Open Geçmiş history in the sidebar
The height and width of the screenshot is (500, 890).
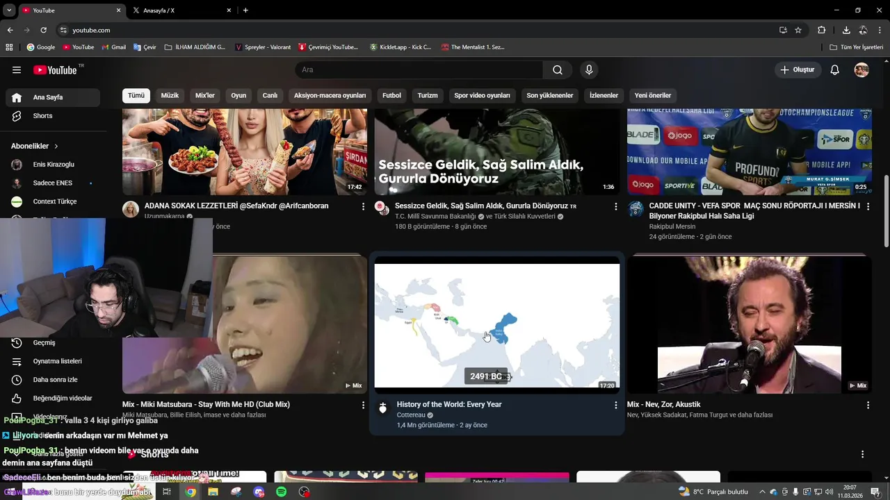(53, 342)
